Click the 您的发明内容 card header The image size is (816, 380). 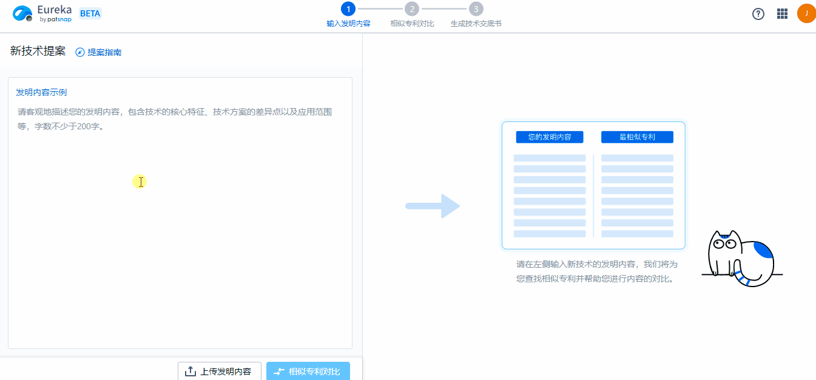coord(550,137)
